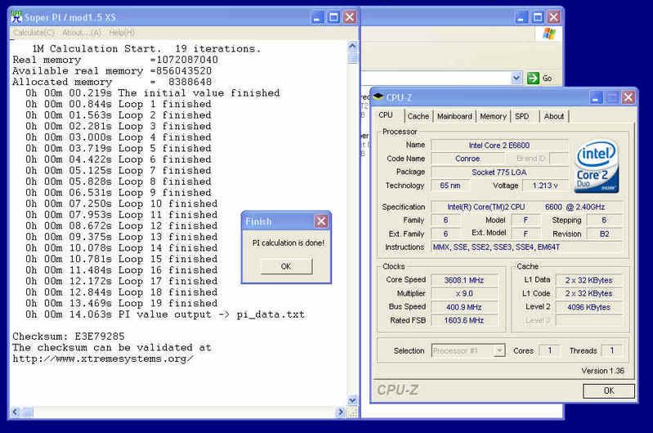Click the Revision value 'B2'
The height and width of the screenshot is (433, 653).
tap(604, 234)
